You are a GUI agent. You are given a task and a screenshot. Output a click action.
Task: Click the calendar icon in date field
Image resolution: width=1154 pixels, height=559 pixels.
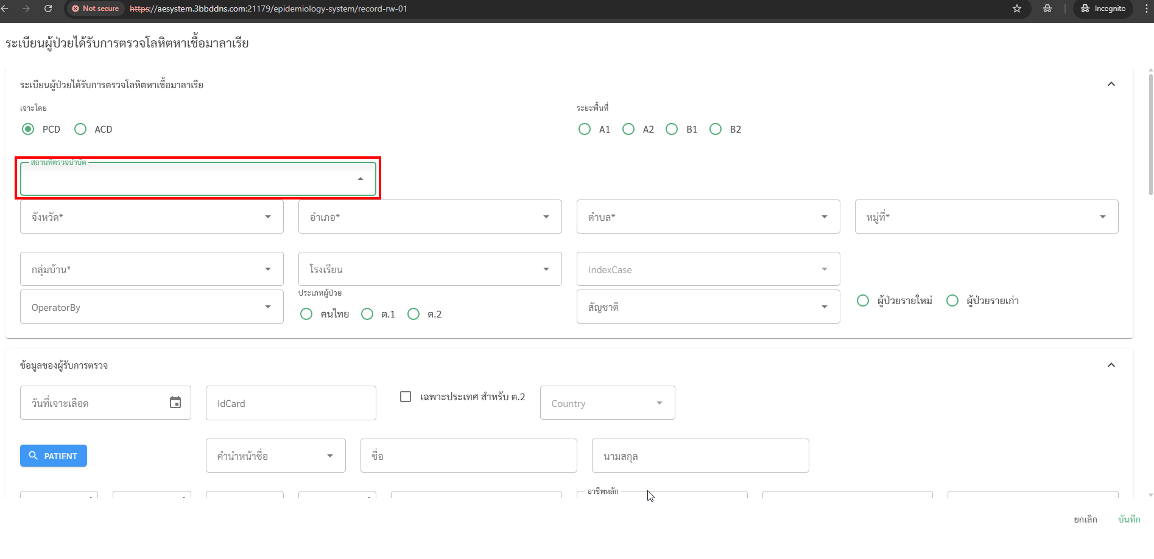175,403
